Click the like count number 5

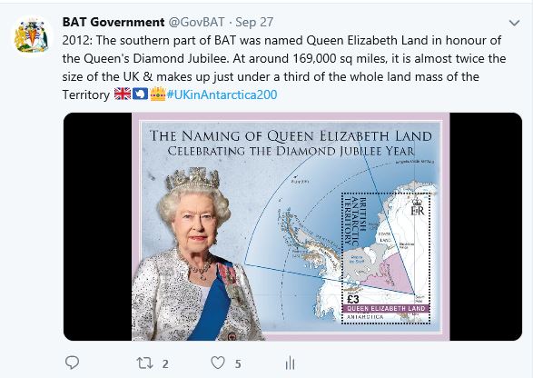point(238,364)
